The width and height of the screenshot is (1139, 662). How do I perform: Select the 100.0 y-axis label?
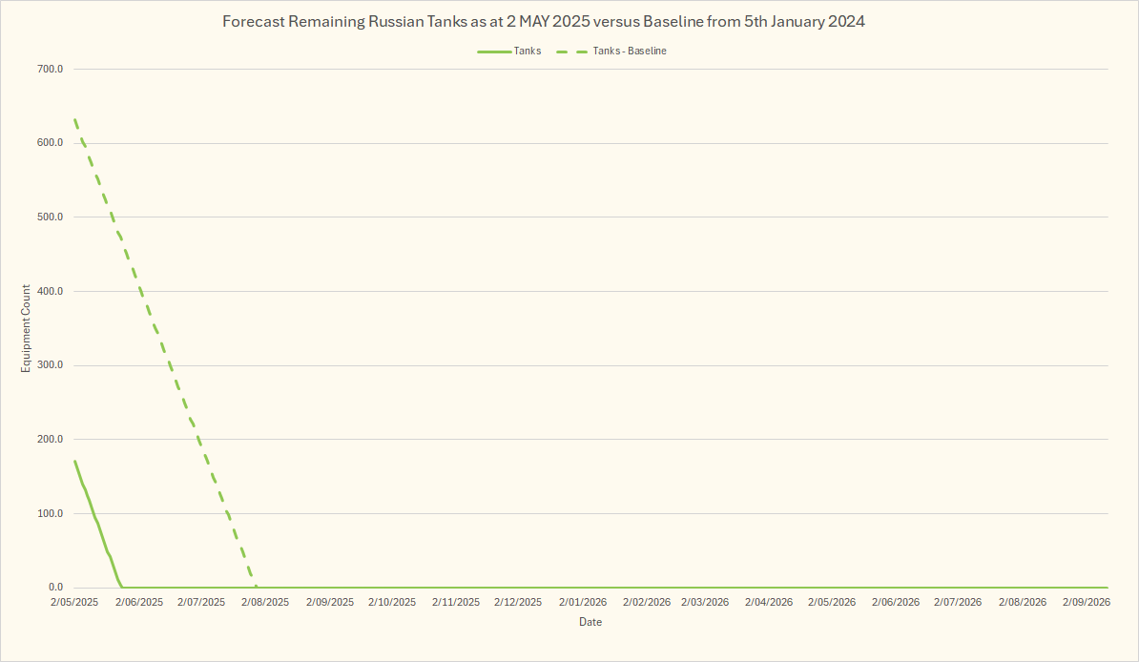(x=50, y=513)
